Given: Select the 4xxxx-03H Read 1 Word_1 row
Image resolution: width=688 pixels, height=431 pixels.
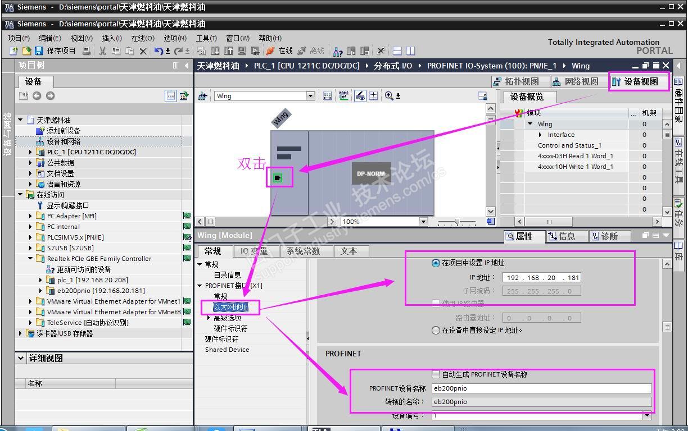Looking at the screenshot, I should (x=576, y=156).
